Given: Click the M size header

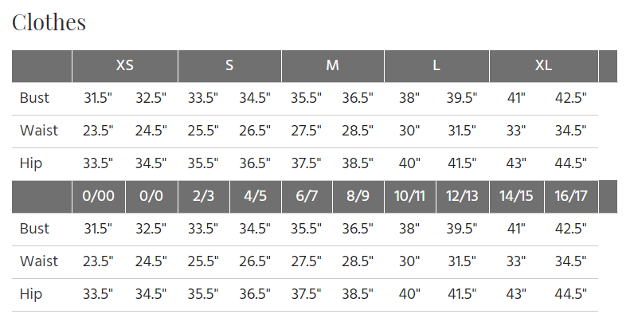Looking at the screenshot, I should [333, 66].
